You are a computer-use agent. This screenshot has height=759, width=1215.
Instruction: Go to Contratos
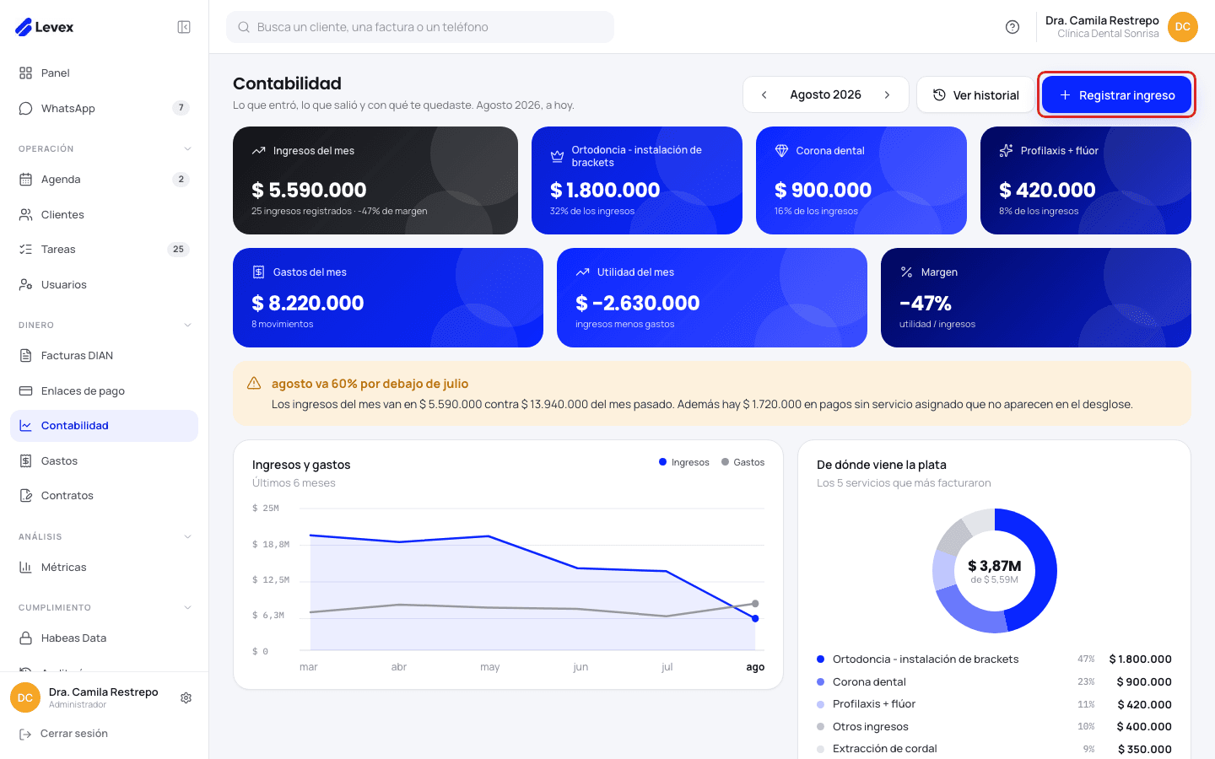pos(104,496)
